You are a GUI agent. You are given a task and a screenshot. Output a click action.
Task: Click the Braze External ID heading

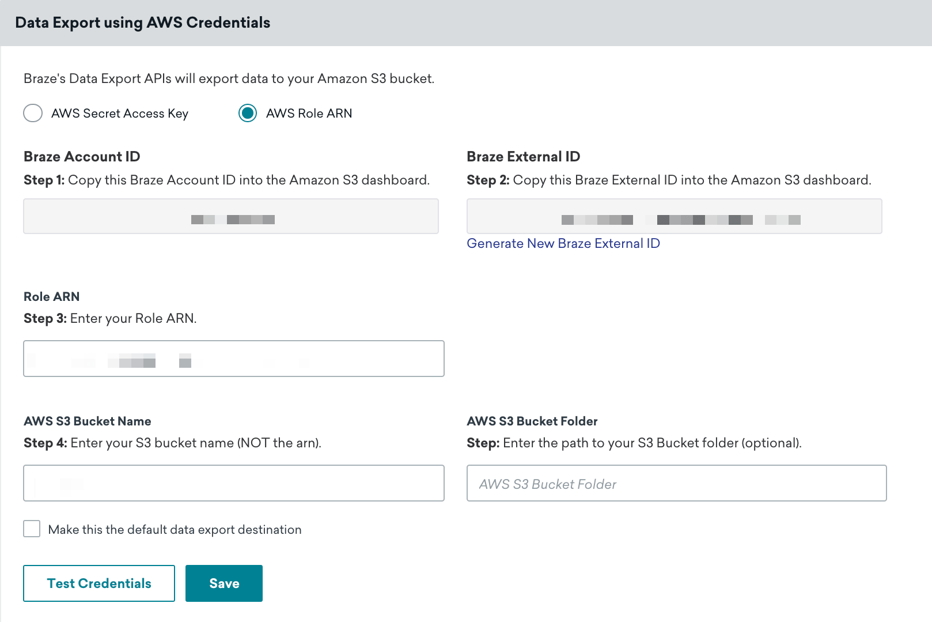coord(523,157)
